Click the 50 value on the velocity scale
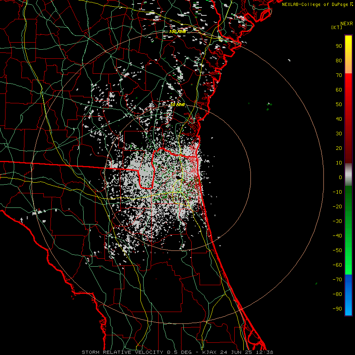Viewport: 355px width, 355px height. click(x=339, y=105)
